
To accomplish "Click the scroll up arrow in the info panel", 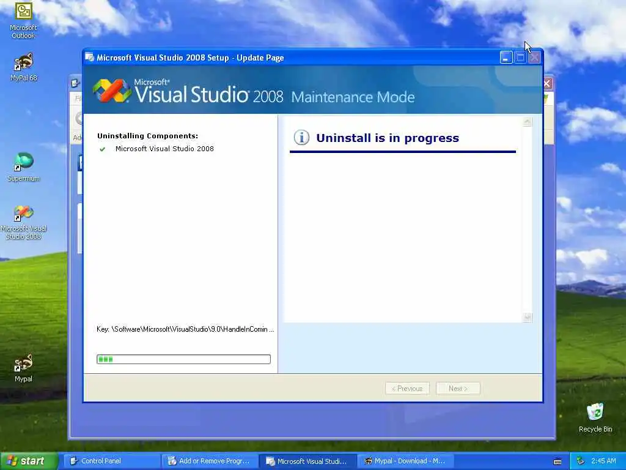I will coord(527,122).
